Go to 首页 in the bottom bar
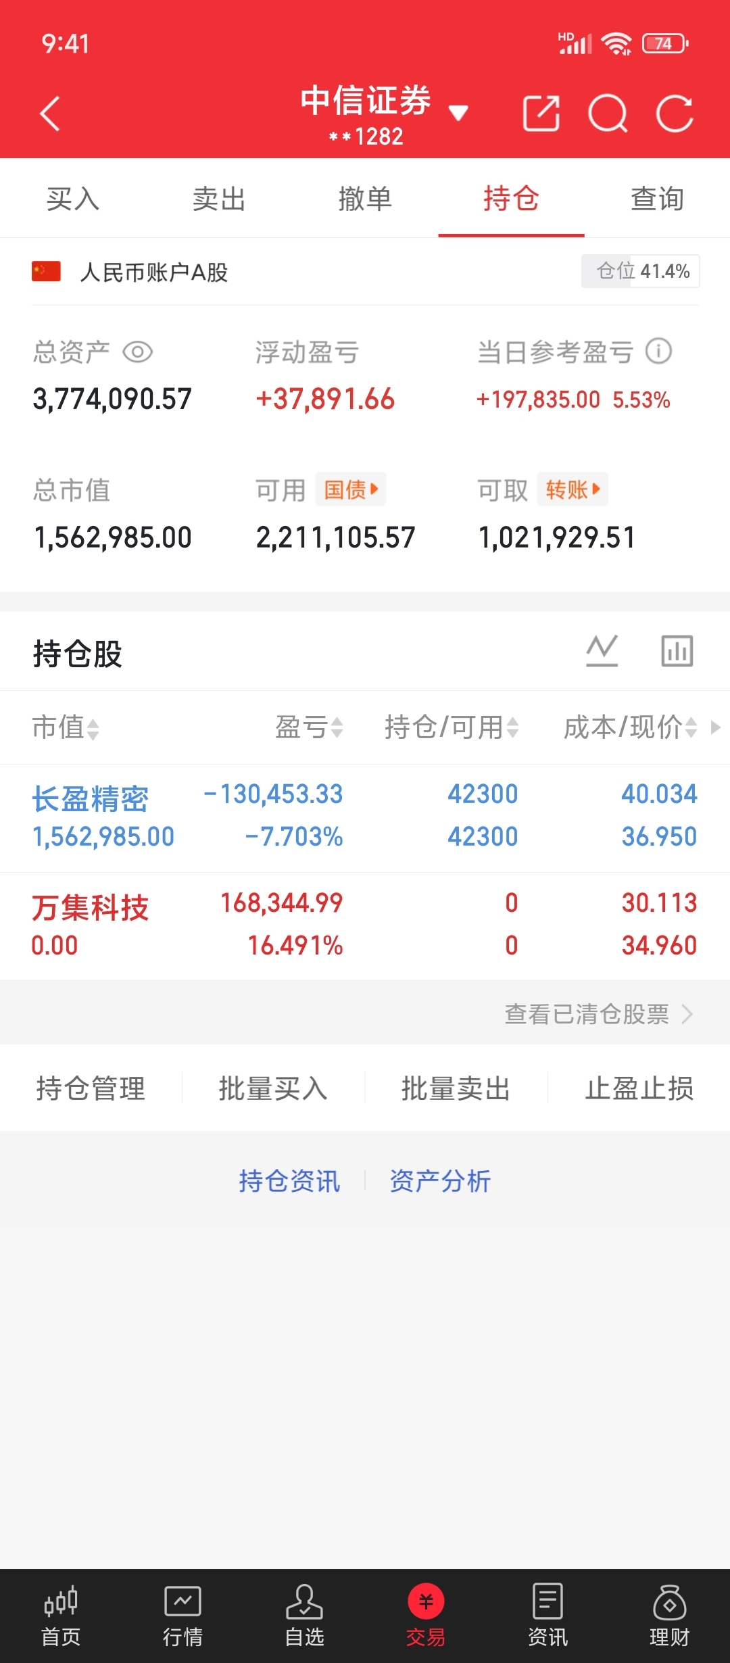This screenshot has height=1663, width=730. pyautogui.click(x=61, y=1616)
